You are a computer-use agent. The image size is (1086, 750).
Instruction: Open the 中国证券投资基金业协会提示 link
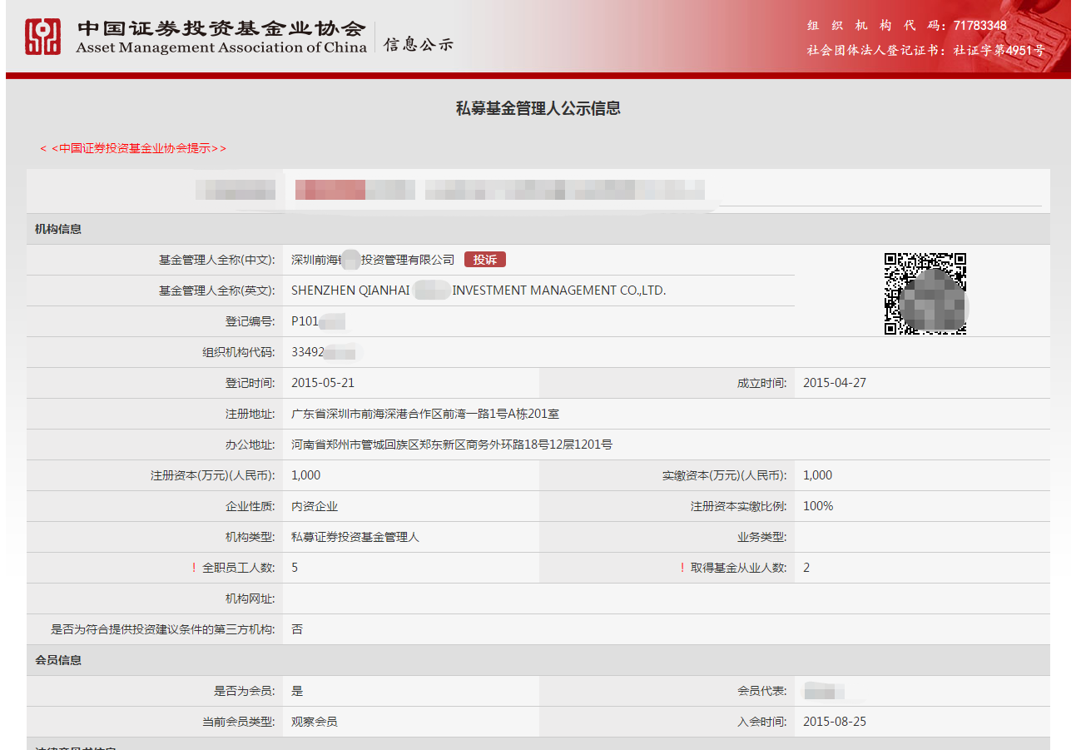(x=133, y=148)
